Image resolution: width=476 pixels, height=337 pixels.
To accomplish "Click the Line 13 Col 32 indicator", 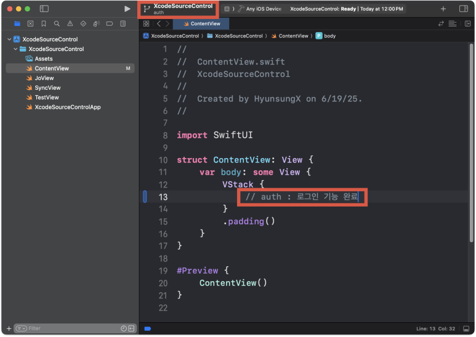I will 435,328.
